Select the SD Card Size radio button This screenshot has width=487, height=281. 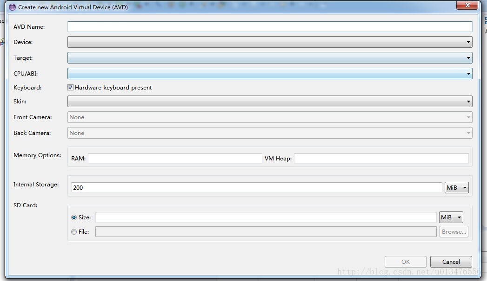point(74,217)
